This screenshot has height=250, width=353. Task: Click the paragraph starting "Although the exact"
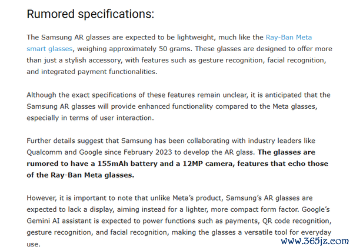point(178,106)
